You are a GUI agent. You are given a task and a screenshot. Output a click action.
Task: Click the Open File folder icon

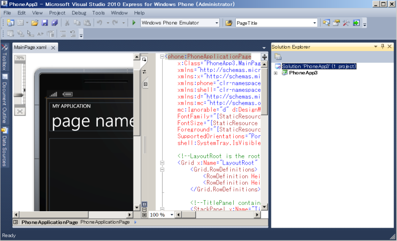point(35,23)
